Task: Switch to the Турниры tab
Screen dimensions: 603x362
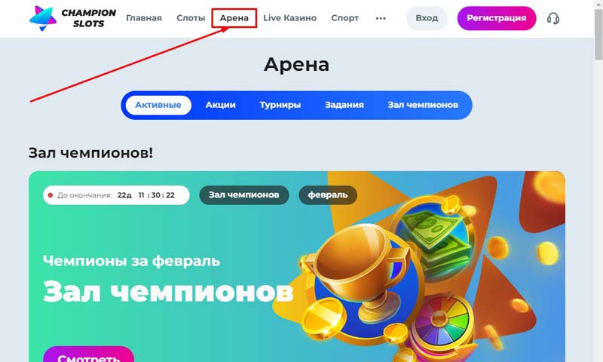Action: tap(280, 105)
